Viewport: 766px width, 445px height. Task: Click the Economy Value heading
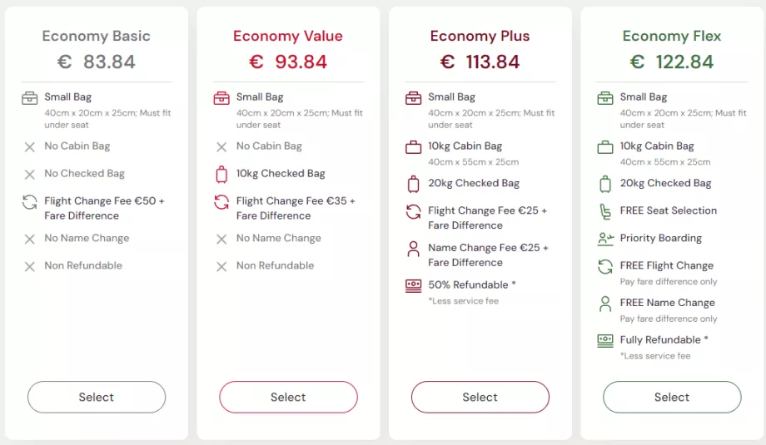click(288, 37)
